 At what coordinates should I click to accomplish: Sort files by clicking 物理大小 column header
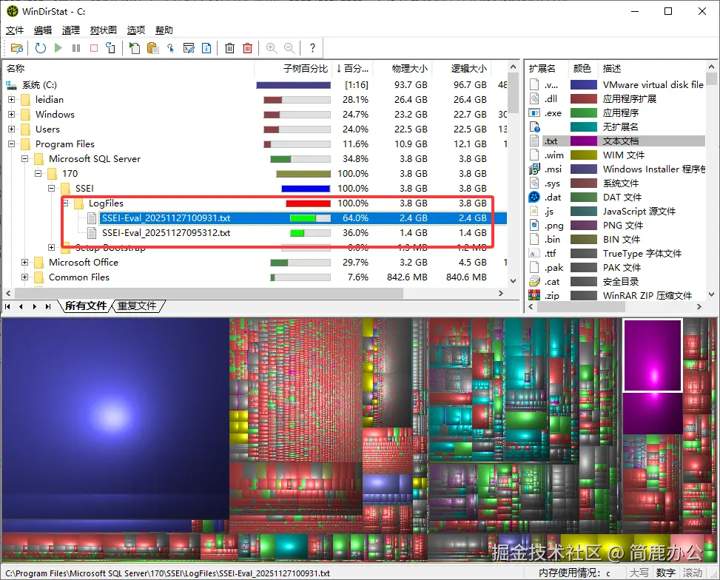410,68
